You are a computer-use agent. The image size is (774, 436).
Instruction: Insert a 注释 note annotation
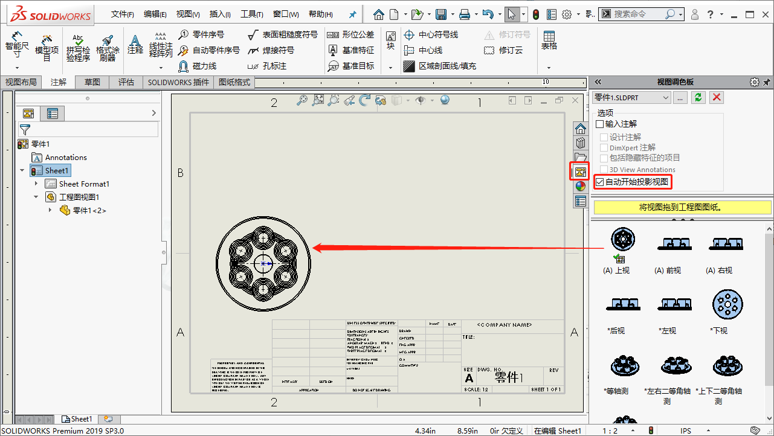tap(134, 45)
